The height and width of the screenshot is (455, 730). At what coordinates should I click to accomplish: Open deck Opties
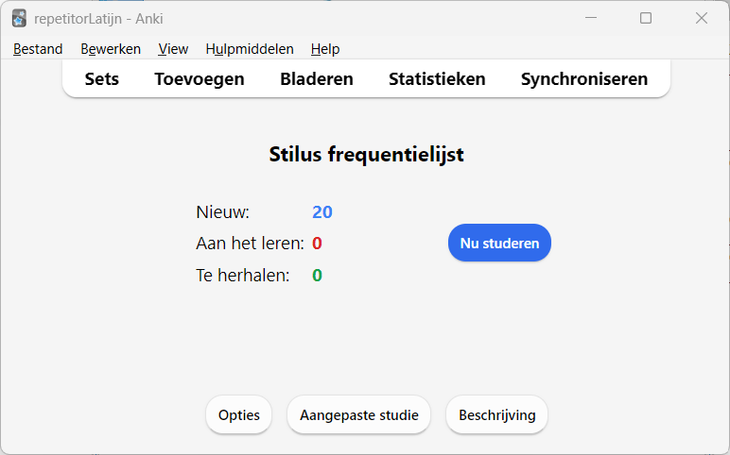[x=239, y=415]
